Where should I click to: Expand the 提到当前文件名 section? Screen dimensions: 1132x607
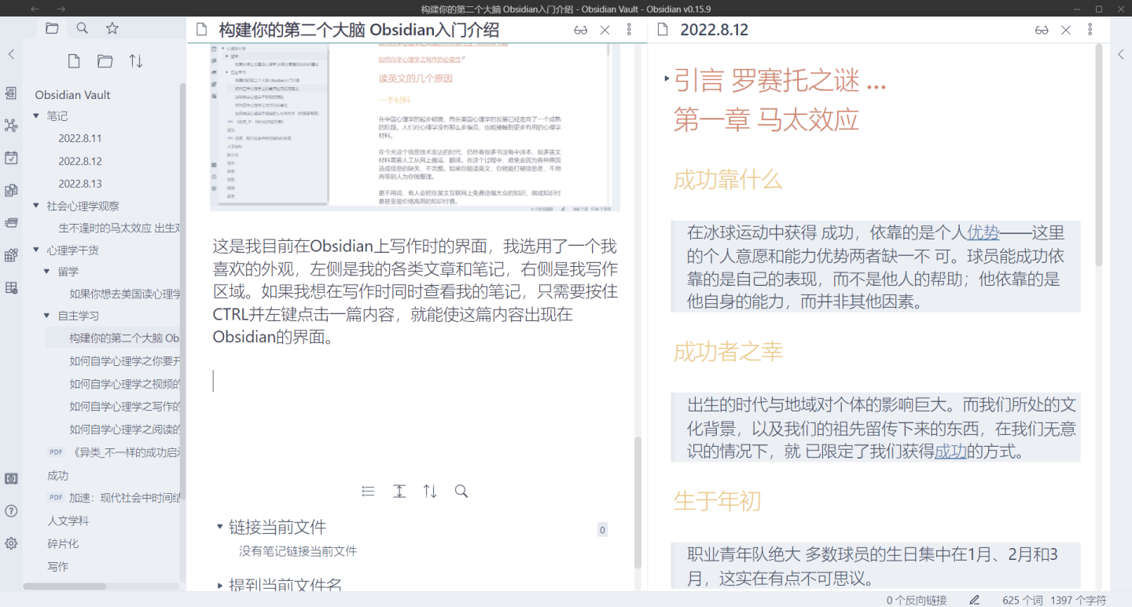[x=220, y=585]
